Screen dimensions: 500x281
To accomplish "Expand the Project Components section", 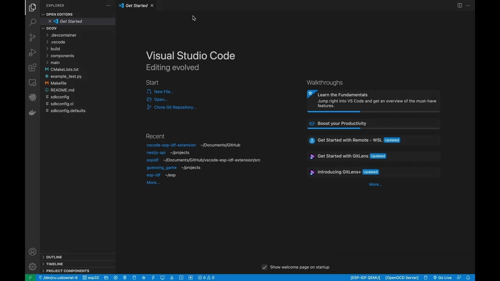I will [x=78, y=271].
